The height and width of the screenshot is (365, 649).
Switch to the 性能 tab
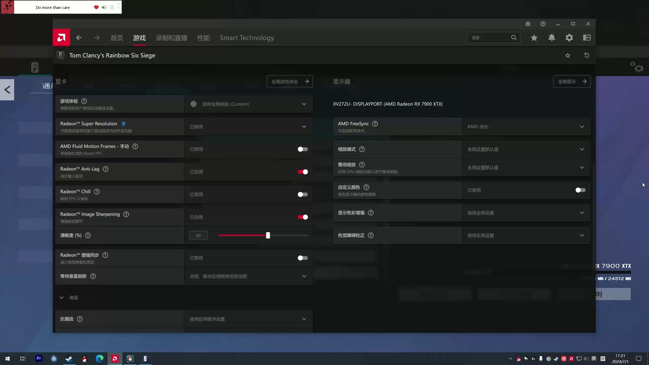click(204, 38)
